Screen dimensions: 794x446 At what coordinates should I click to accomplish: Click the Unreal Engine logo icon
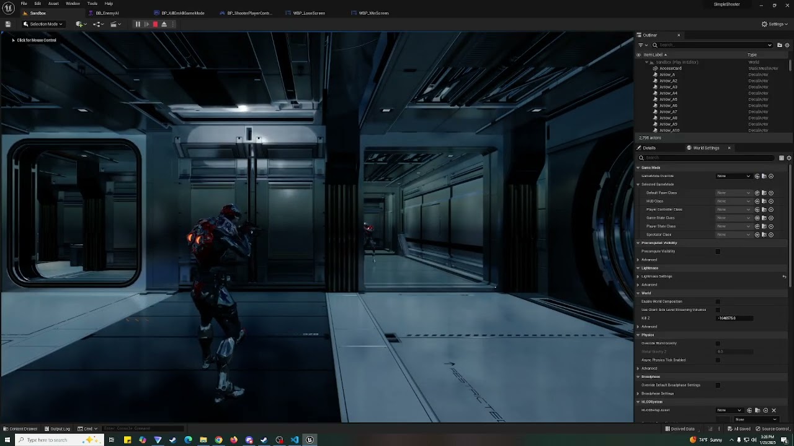pyautogui.click(x=7, y=7)
